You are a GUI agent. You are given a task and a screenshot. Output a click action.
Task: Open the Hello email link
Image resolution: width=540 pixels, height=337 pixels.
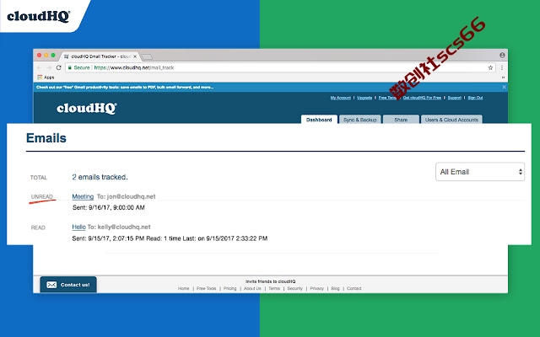coord(78,227)
